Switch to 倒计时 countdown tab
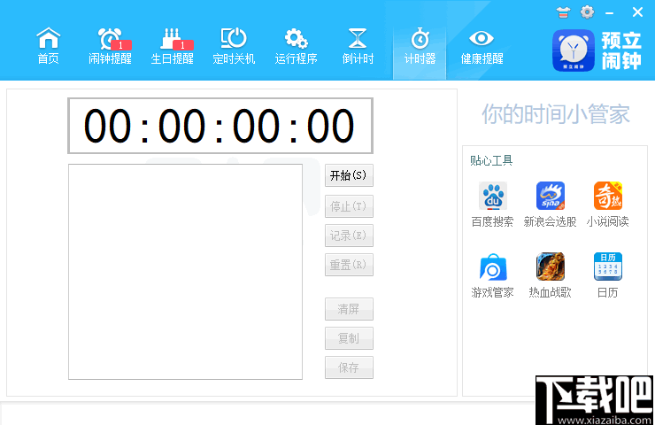655x425 pixels. (x=358, y=46)
